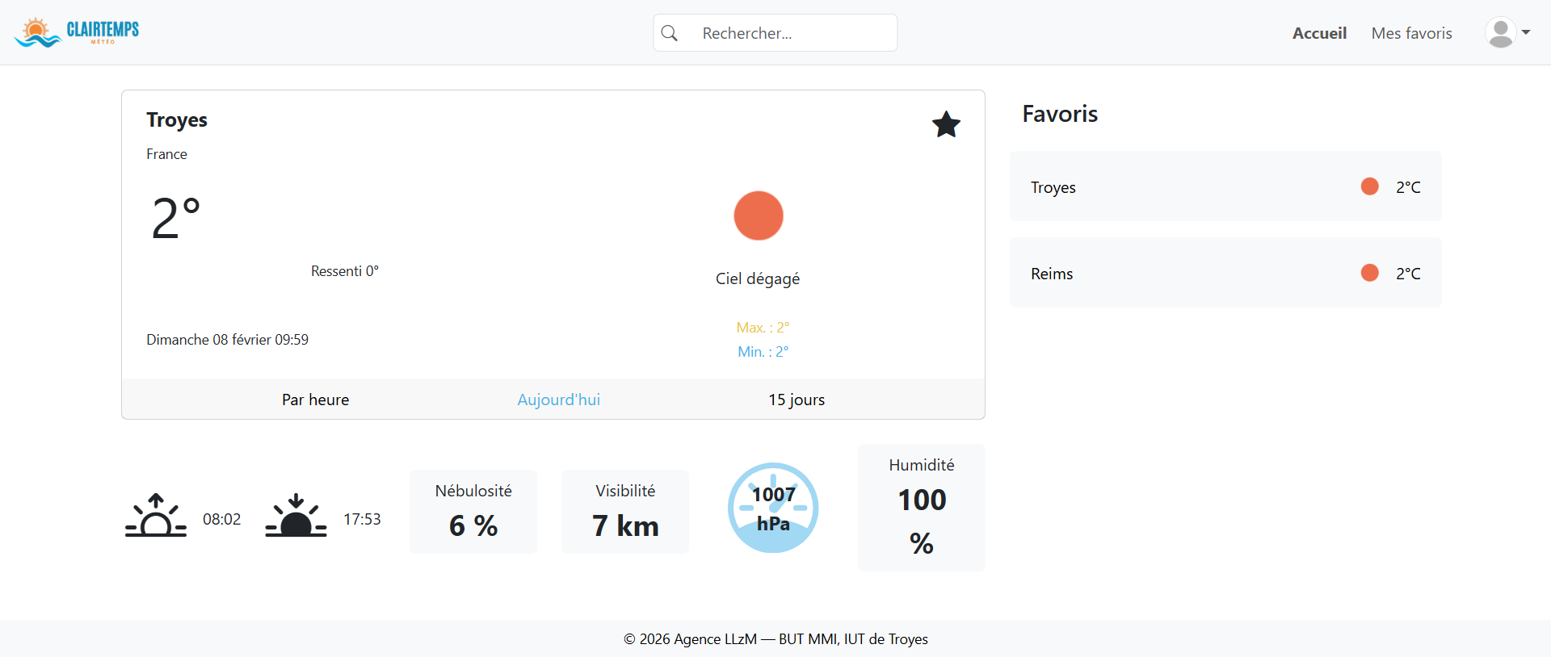The height and width of the screenshot is (657, 1551).
Task: Select the Aujourd'hui tab
Action: point(558,400)
